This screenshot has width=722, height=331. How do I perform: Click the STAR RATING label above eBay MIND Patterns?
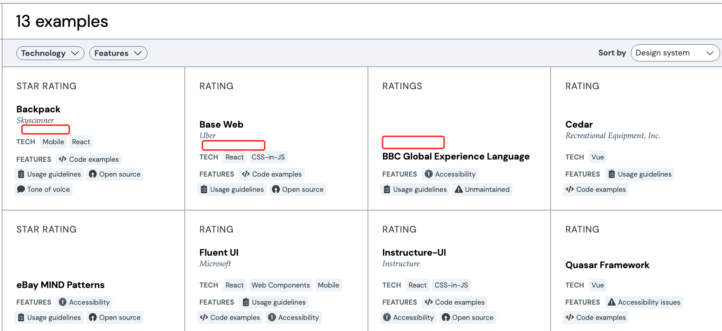(x=46, y=229)
